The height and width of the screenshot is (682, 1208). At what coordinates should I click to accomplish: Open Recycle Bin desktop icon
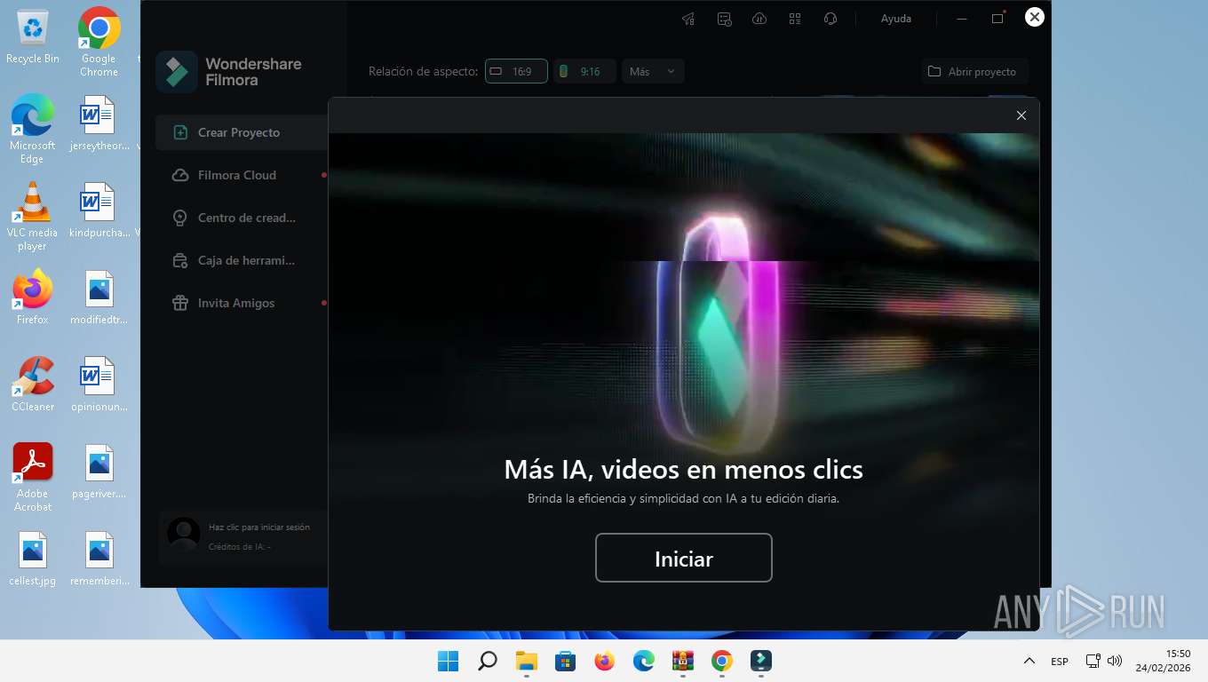(33, 36)
